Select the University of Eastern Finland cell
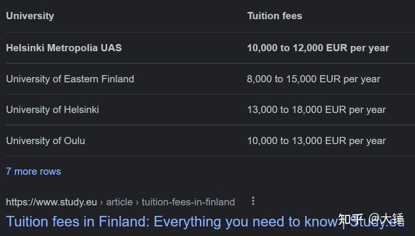Screen dimensions: 415x236 coord(70,79)
